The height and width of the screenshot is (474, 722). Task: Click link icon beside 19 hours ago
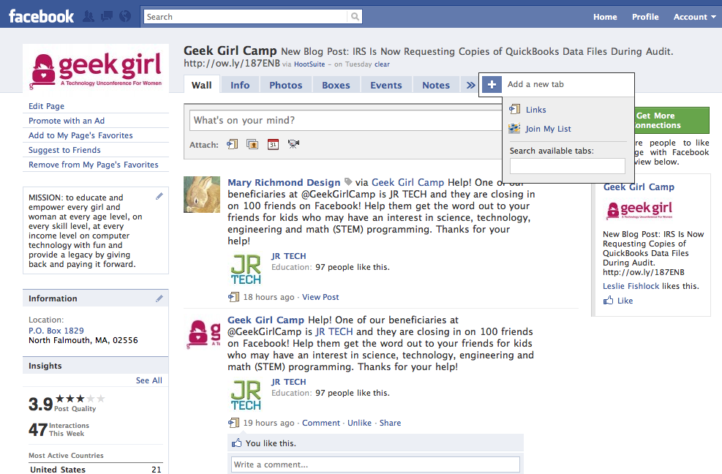click(x=233, y=422)
